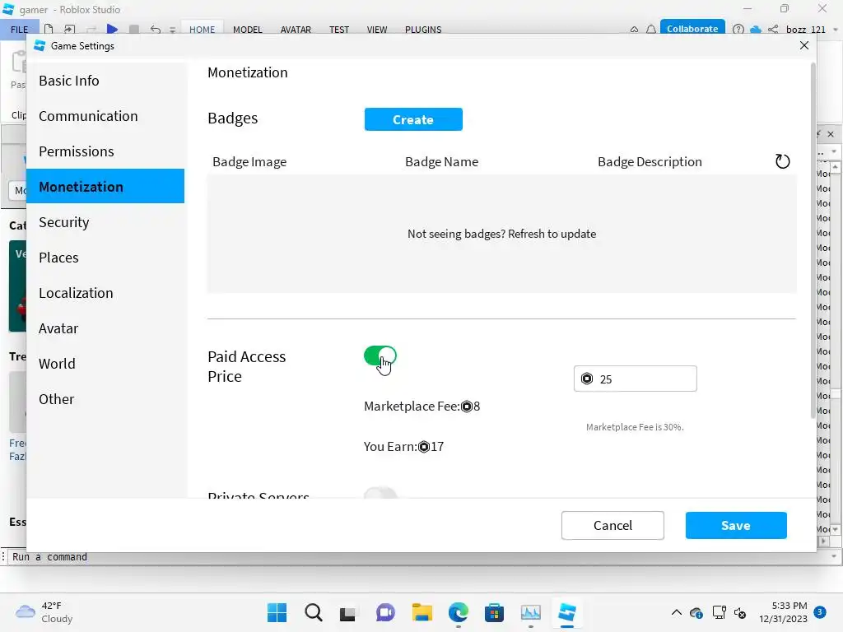Screen dimensions: 843x632
Task: Switch to the MODEL ribbon tab
Action: tap(247, 29)
